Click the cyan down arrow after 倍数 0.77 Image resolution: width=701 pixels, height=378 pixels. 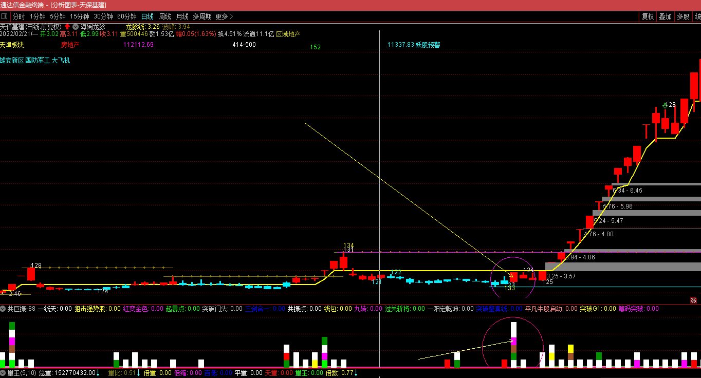pos(355,373)
